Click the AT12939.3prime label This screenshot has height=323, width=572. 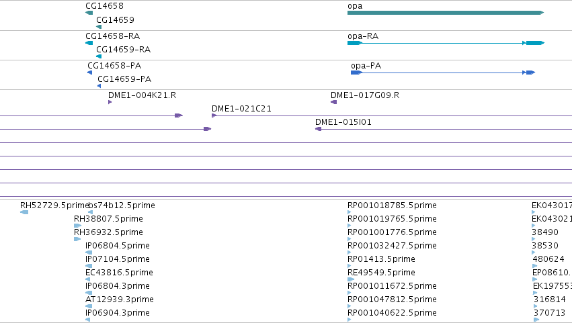[119, 299]
